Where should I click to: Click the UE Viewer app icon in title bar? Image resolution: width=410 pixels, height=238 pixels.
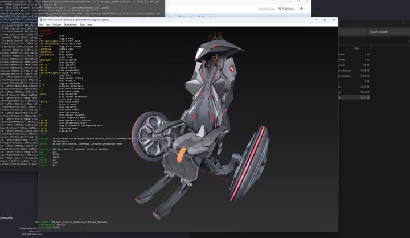[x=42, y=20]
